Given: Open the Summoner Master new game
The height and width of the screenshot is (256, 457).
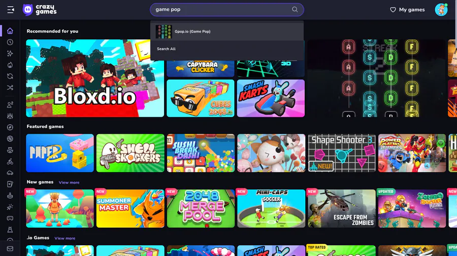Looking at the screenshot, I should coord(130,208).
